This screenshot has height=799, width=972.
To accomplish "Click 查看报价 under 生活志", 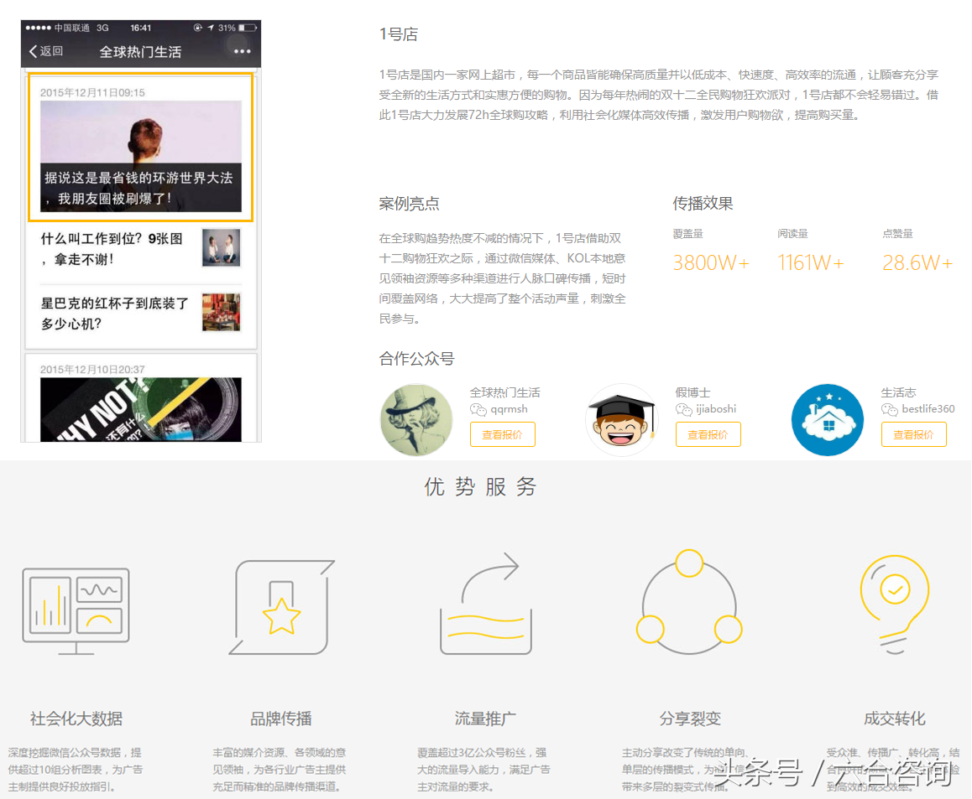I will tap(913, 434).
